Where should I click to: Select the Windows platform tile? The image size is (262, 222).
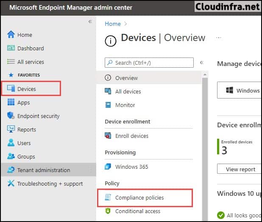(x=239, y=90)
